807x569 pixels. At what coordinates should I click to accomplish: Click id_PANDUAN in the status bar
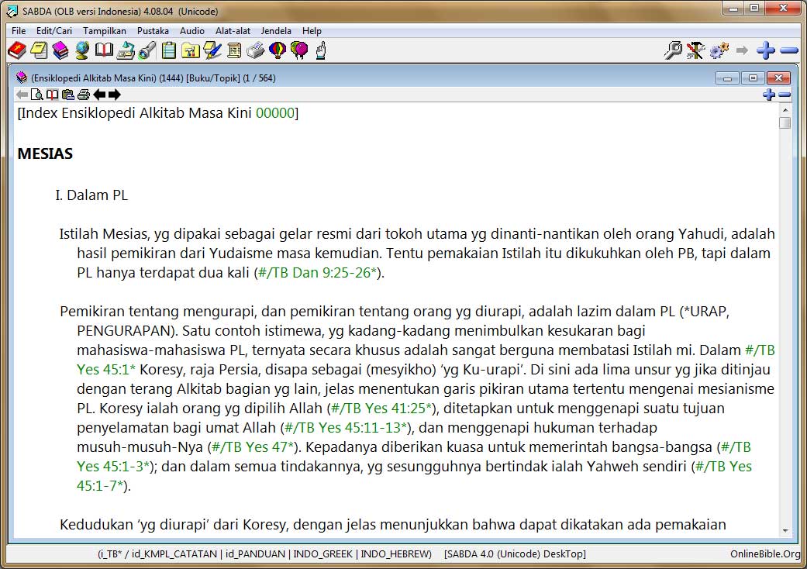255,554
